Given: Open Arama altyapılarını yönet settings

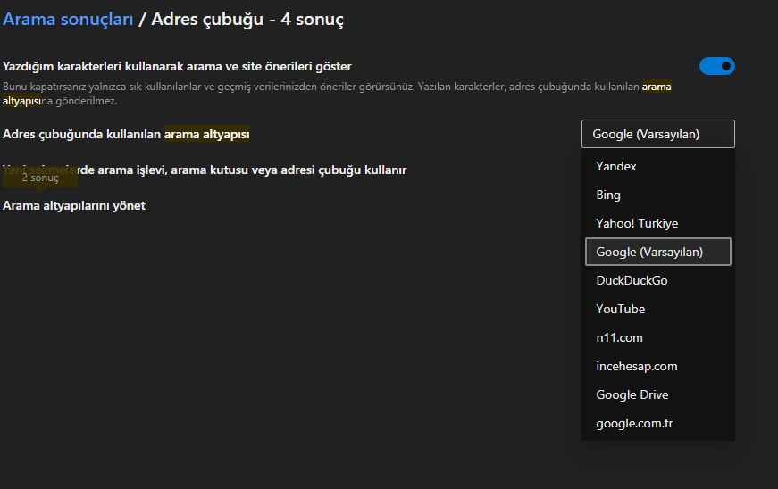Looking at the screenshot, I should (74, 205).
